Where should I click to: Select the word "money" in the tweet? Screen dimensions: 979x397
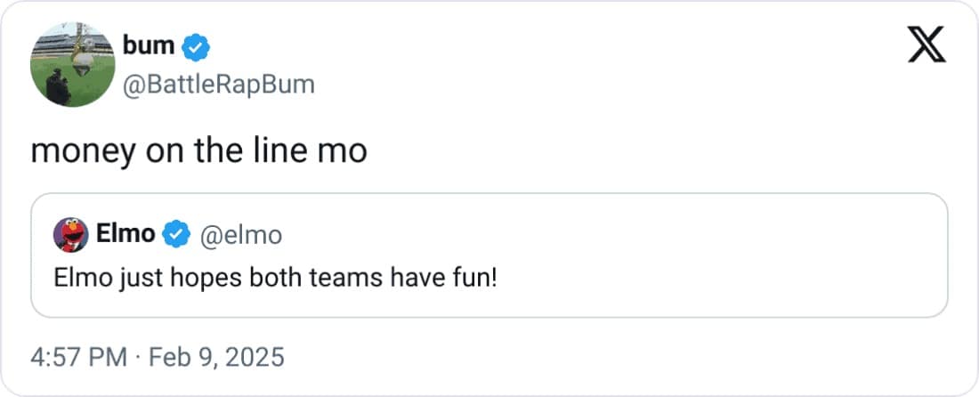click(71, 150)
